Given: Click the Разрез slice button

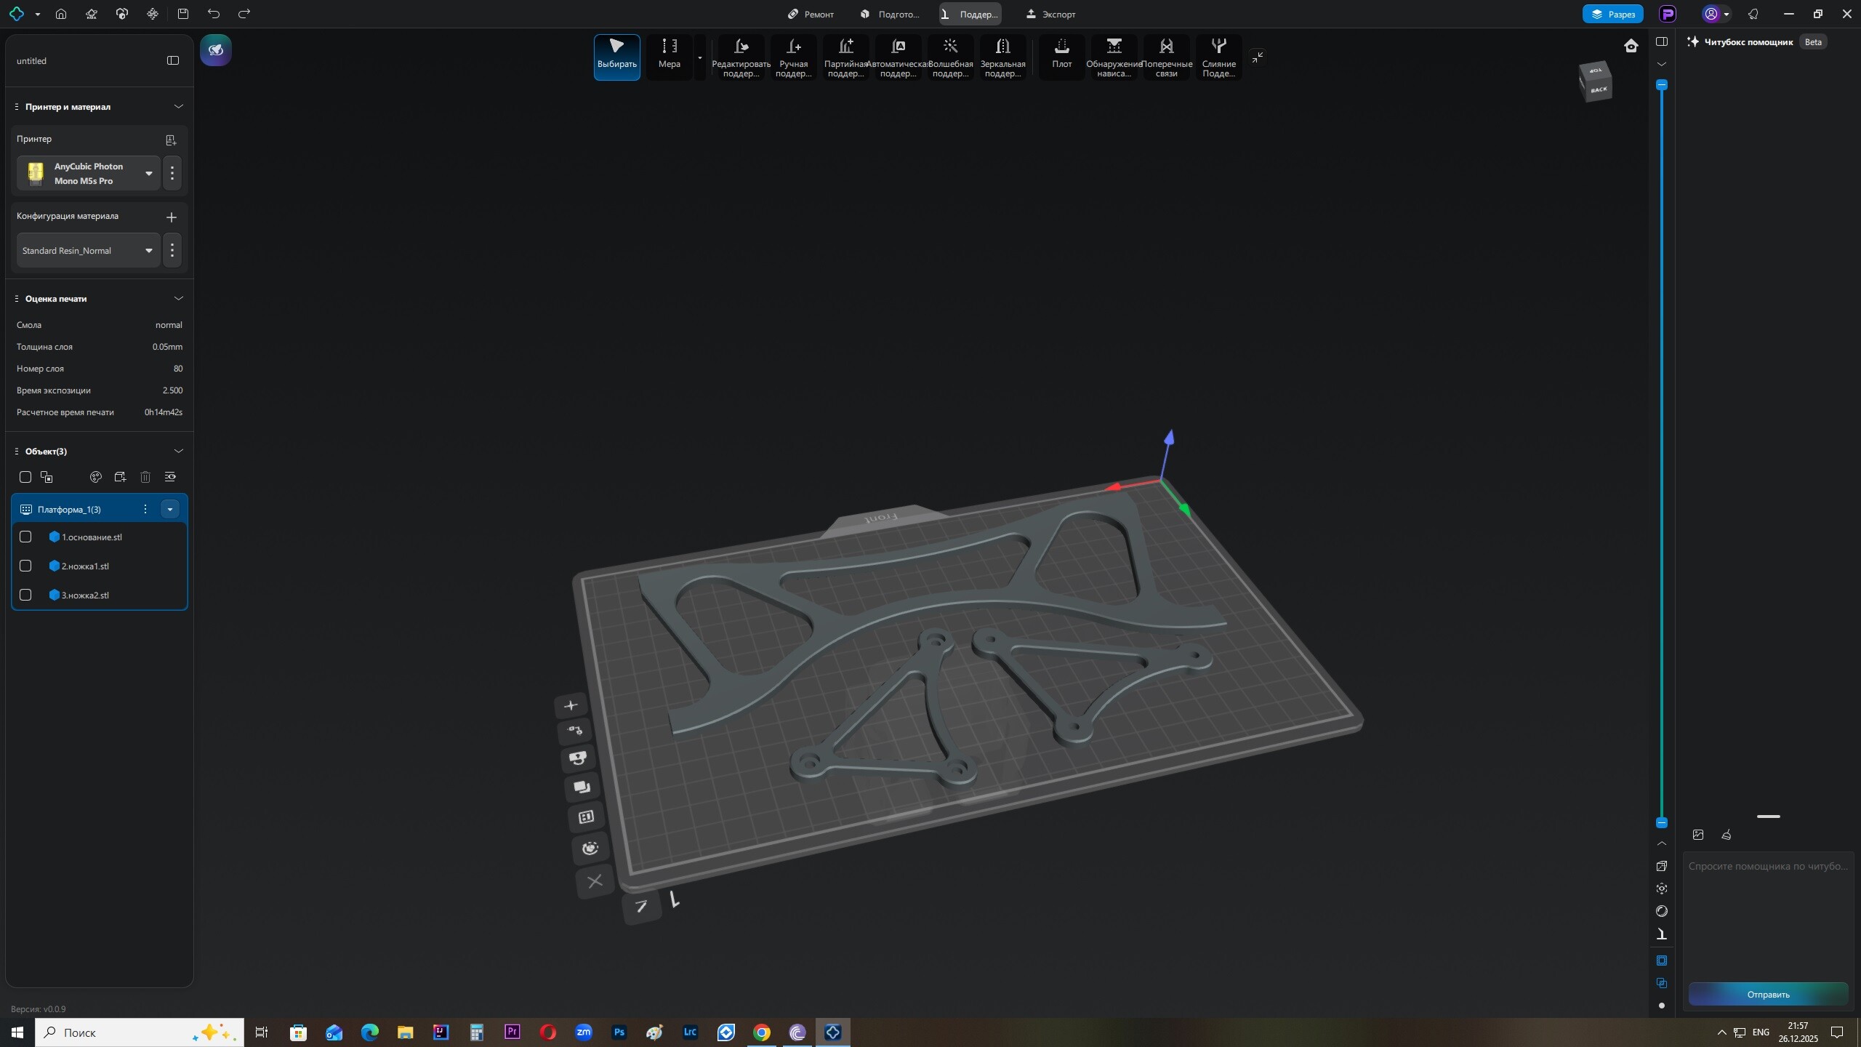Looking at the screenshot, I should [1612, 14].
